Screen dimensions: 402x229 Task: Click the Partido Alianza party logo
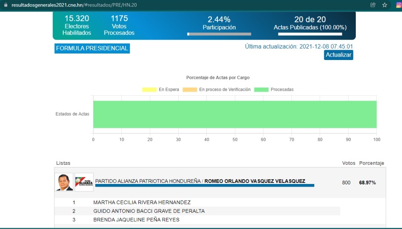pos(84,182)
